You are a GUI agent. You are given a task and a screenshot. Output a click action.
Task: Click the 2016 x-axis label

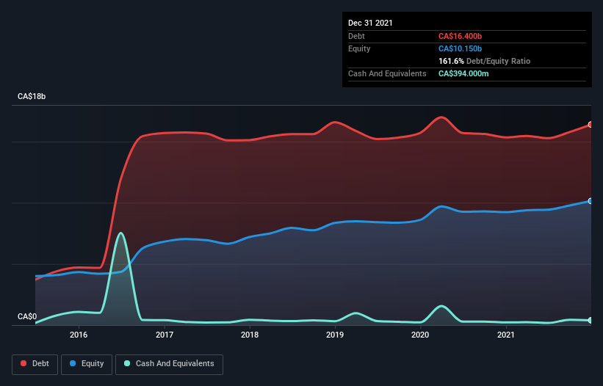click(x=79, y=335)
